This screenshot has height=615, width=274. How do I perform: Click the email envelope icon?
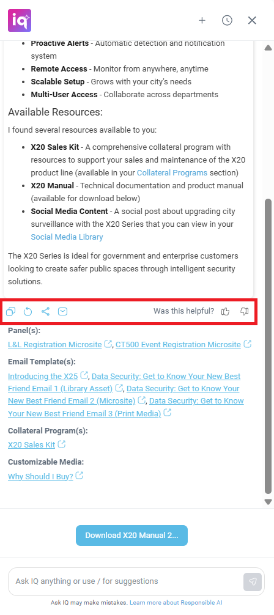pyautogui.click(x=63, y=312)
